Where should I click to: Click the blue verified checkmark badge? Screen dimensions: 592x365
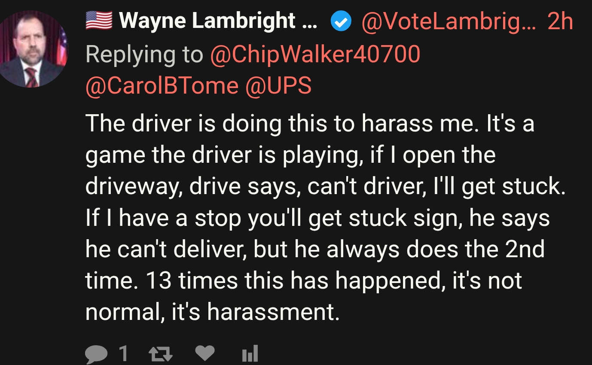point(341,21)
